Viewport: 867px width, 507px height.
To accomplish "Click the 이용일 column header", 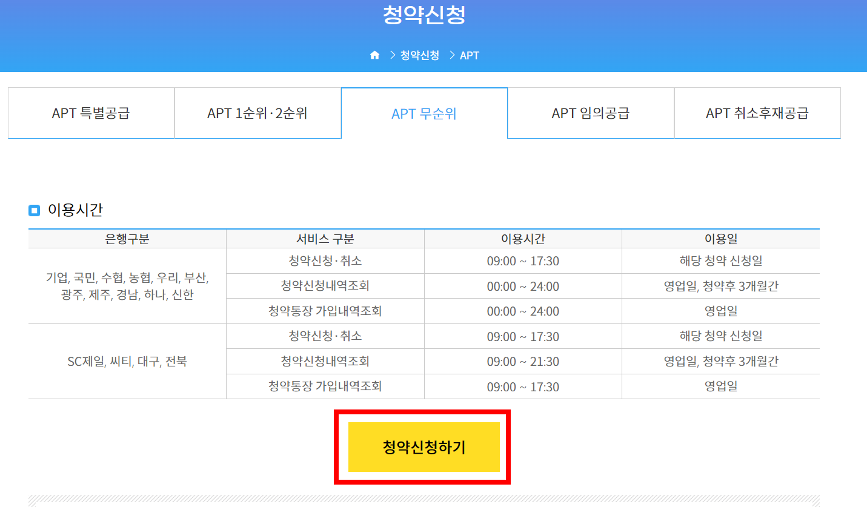I will point(720,239).
